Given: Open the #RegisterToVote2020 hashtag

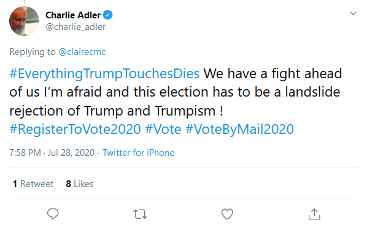Looking at the screenshot, I should pyautogui.click(x=75, y=129).
